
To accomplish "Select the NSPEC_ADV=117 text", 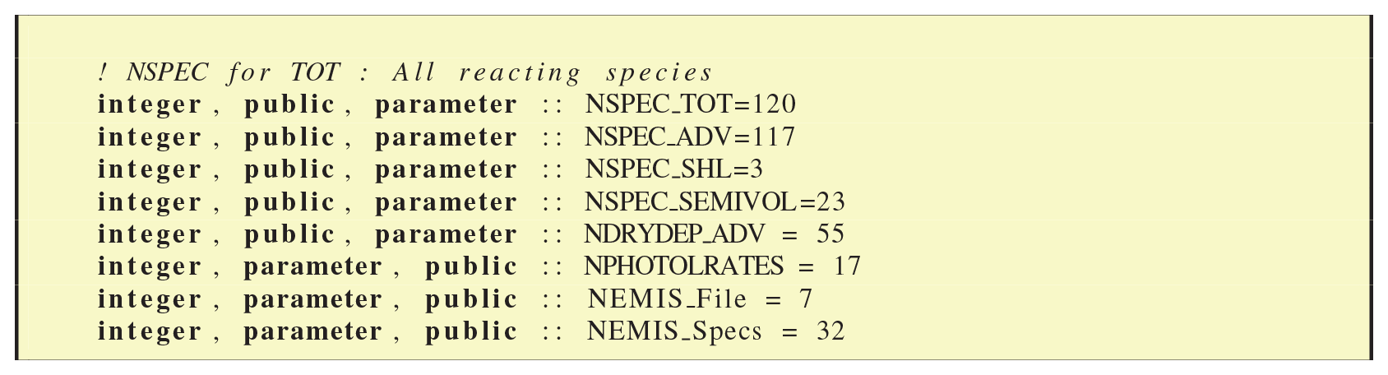I will [x=690, y=137].
